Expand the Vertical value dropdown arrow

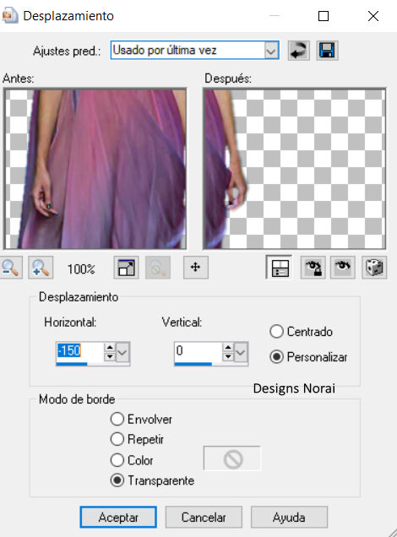click(241, 352)
